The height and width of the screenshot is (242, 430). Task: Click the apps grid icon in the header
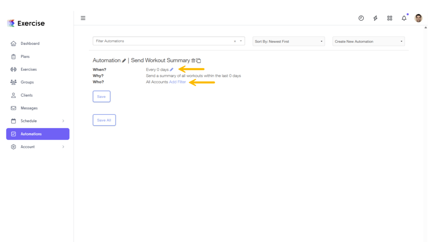point(390,18)
